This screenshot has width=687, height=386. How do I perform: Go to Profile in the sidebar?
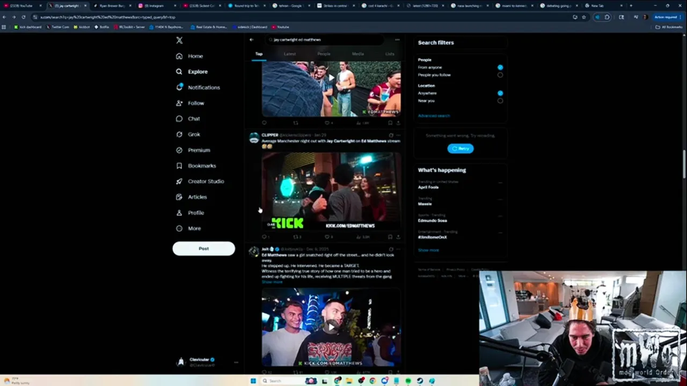coord(190,213)
